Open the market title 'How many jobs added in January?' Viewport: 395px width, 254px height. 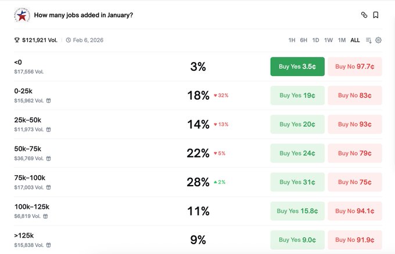[x=84, y=15]
